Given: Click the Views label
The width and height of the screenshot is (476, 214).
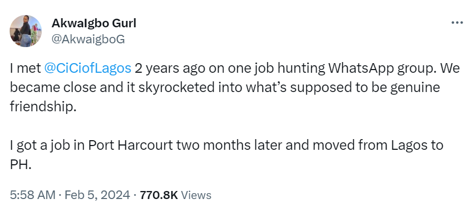Looking at the screenshot, I should point(197,195).
